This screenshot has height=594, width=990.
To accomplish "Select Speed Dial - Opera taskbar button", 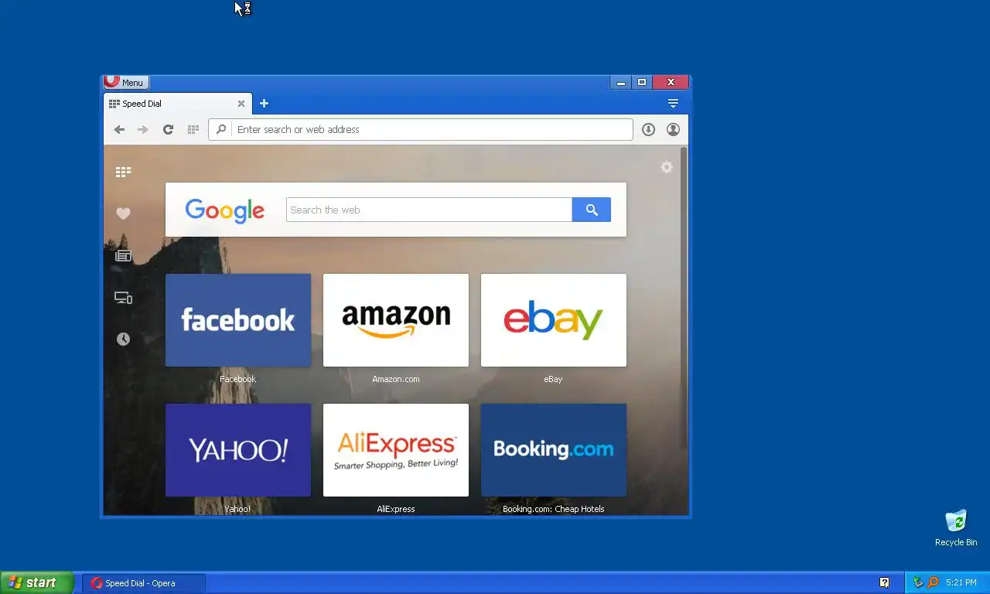I will click(x=144, y=583).
